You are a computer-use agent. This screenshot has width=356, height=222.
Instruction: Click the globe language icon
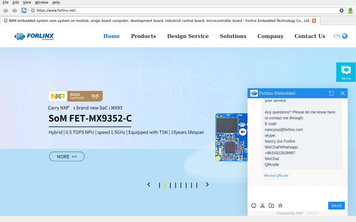345,36
